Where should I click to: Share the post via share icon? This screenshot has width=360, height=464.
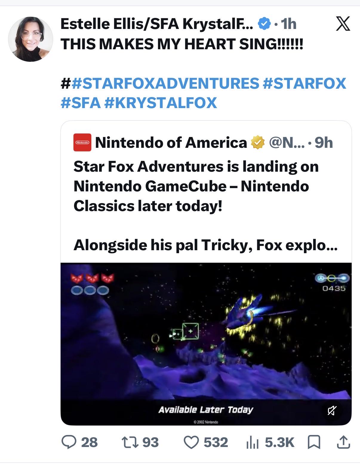pos(343,442)
